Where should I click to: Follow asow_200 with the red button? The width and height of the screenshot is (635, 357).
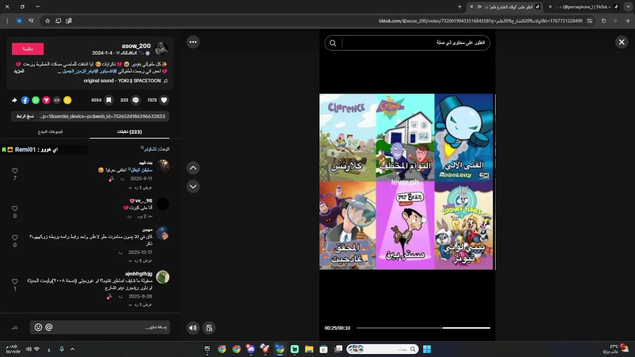(x=28, y=49)
